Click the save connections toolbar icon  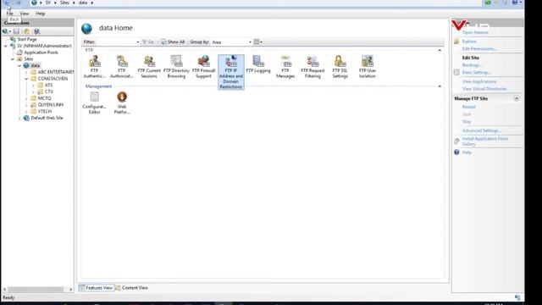point(16,31)
